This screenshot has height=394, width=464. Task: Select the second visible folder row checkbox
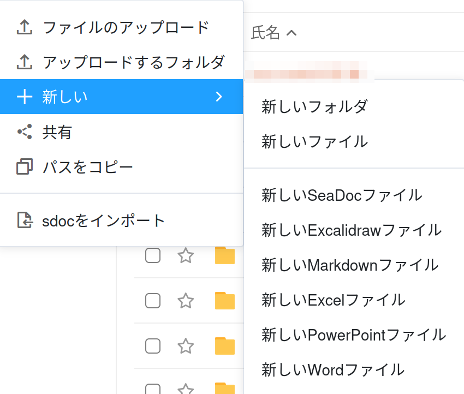[153, 301]
